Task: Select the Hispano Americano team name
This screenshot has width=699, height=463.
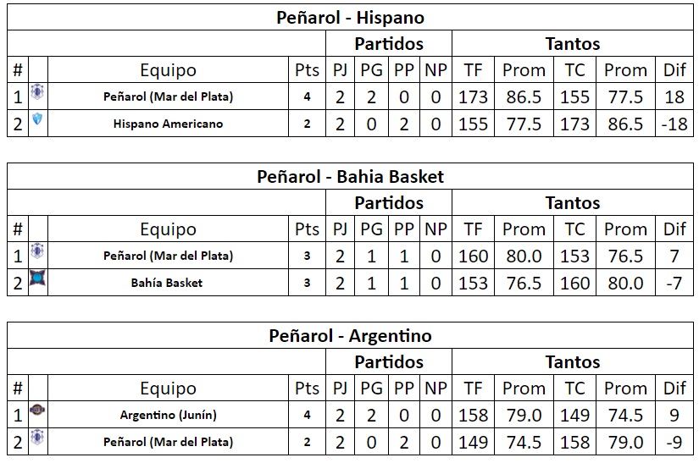Action: coord(168,124)
